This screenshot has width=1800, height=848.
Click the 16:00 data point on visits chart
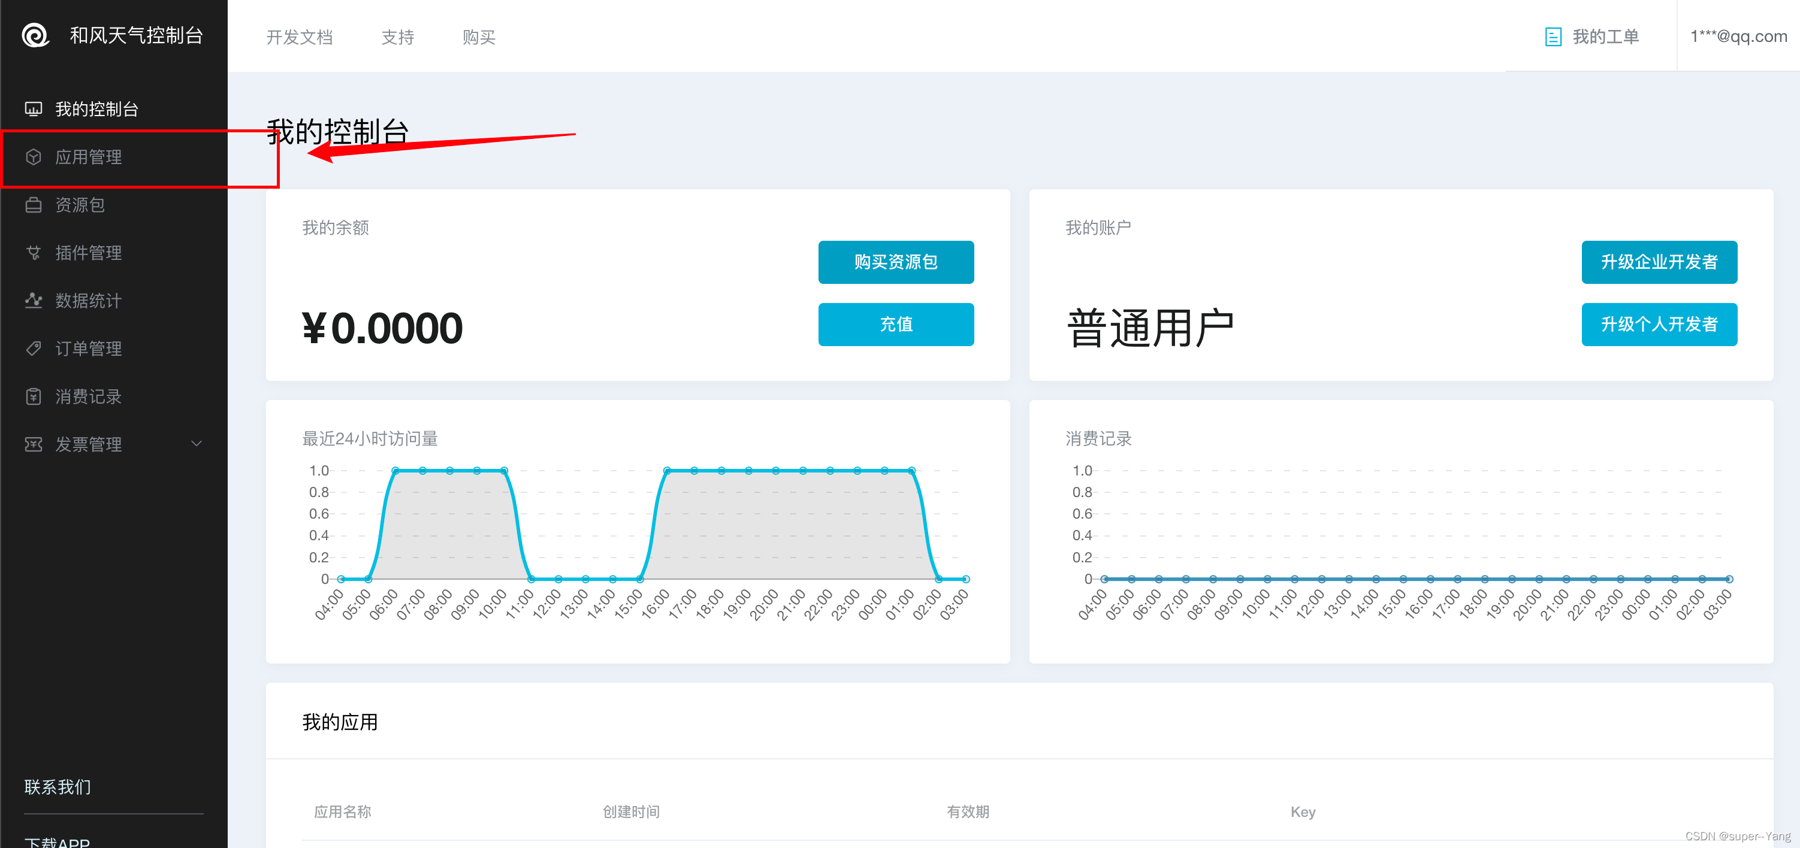tap(668, 471)
